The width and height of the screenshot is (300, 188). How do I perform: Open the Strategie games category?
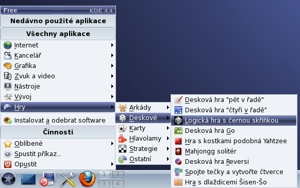coord(143,149)
